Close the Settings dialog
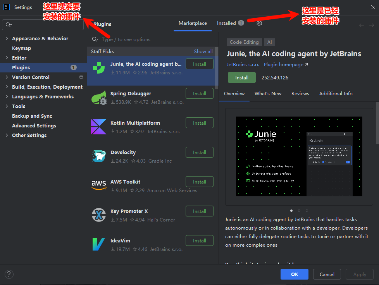Viewport: 379px width, 285px height. click(x=373, y=7)
